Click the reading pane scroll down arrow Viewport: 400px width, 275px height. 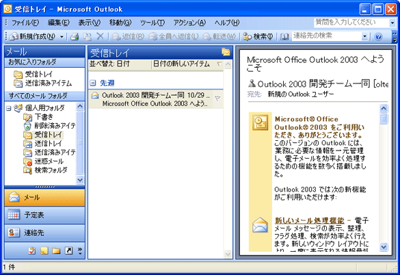(x=384, y=247)
